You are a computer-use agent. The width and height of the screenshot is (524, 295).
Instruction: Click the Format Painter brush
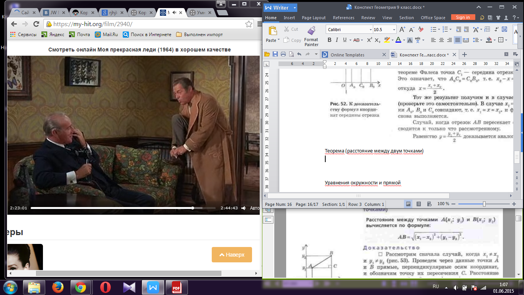tap(311, 31)
